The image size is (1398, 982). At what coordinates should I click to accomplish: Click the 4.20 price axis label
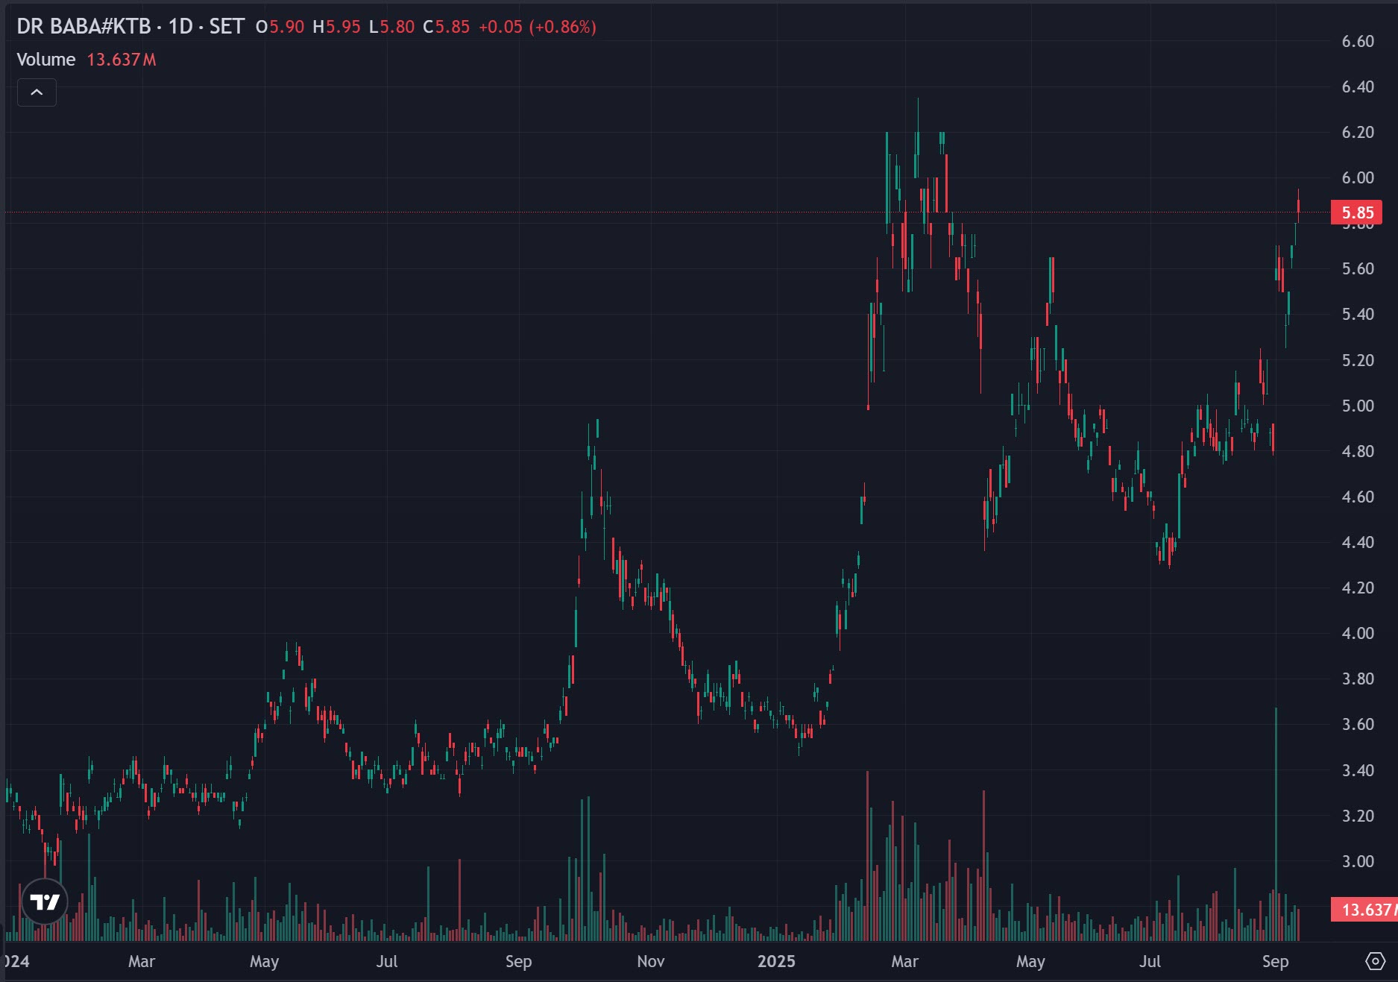pyautogui.click(x=1358, y=588)
